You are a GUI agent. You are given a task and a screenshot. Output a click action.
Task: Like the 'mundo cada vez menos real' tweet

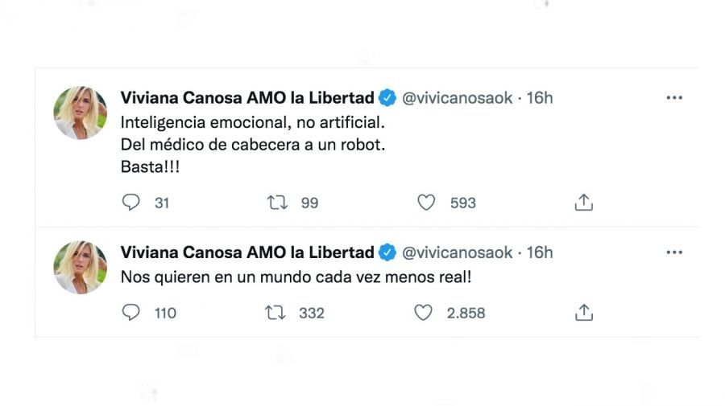[x=424, y=313]
